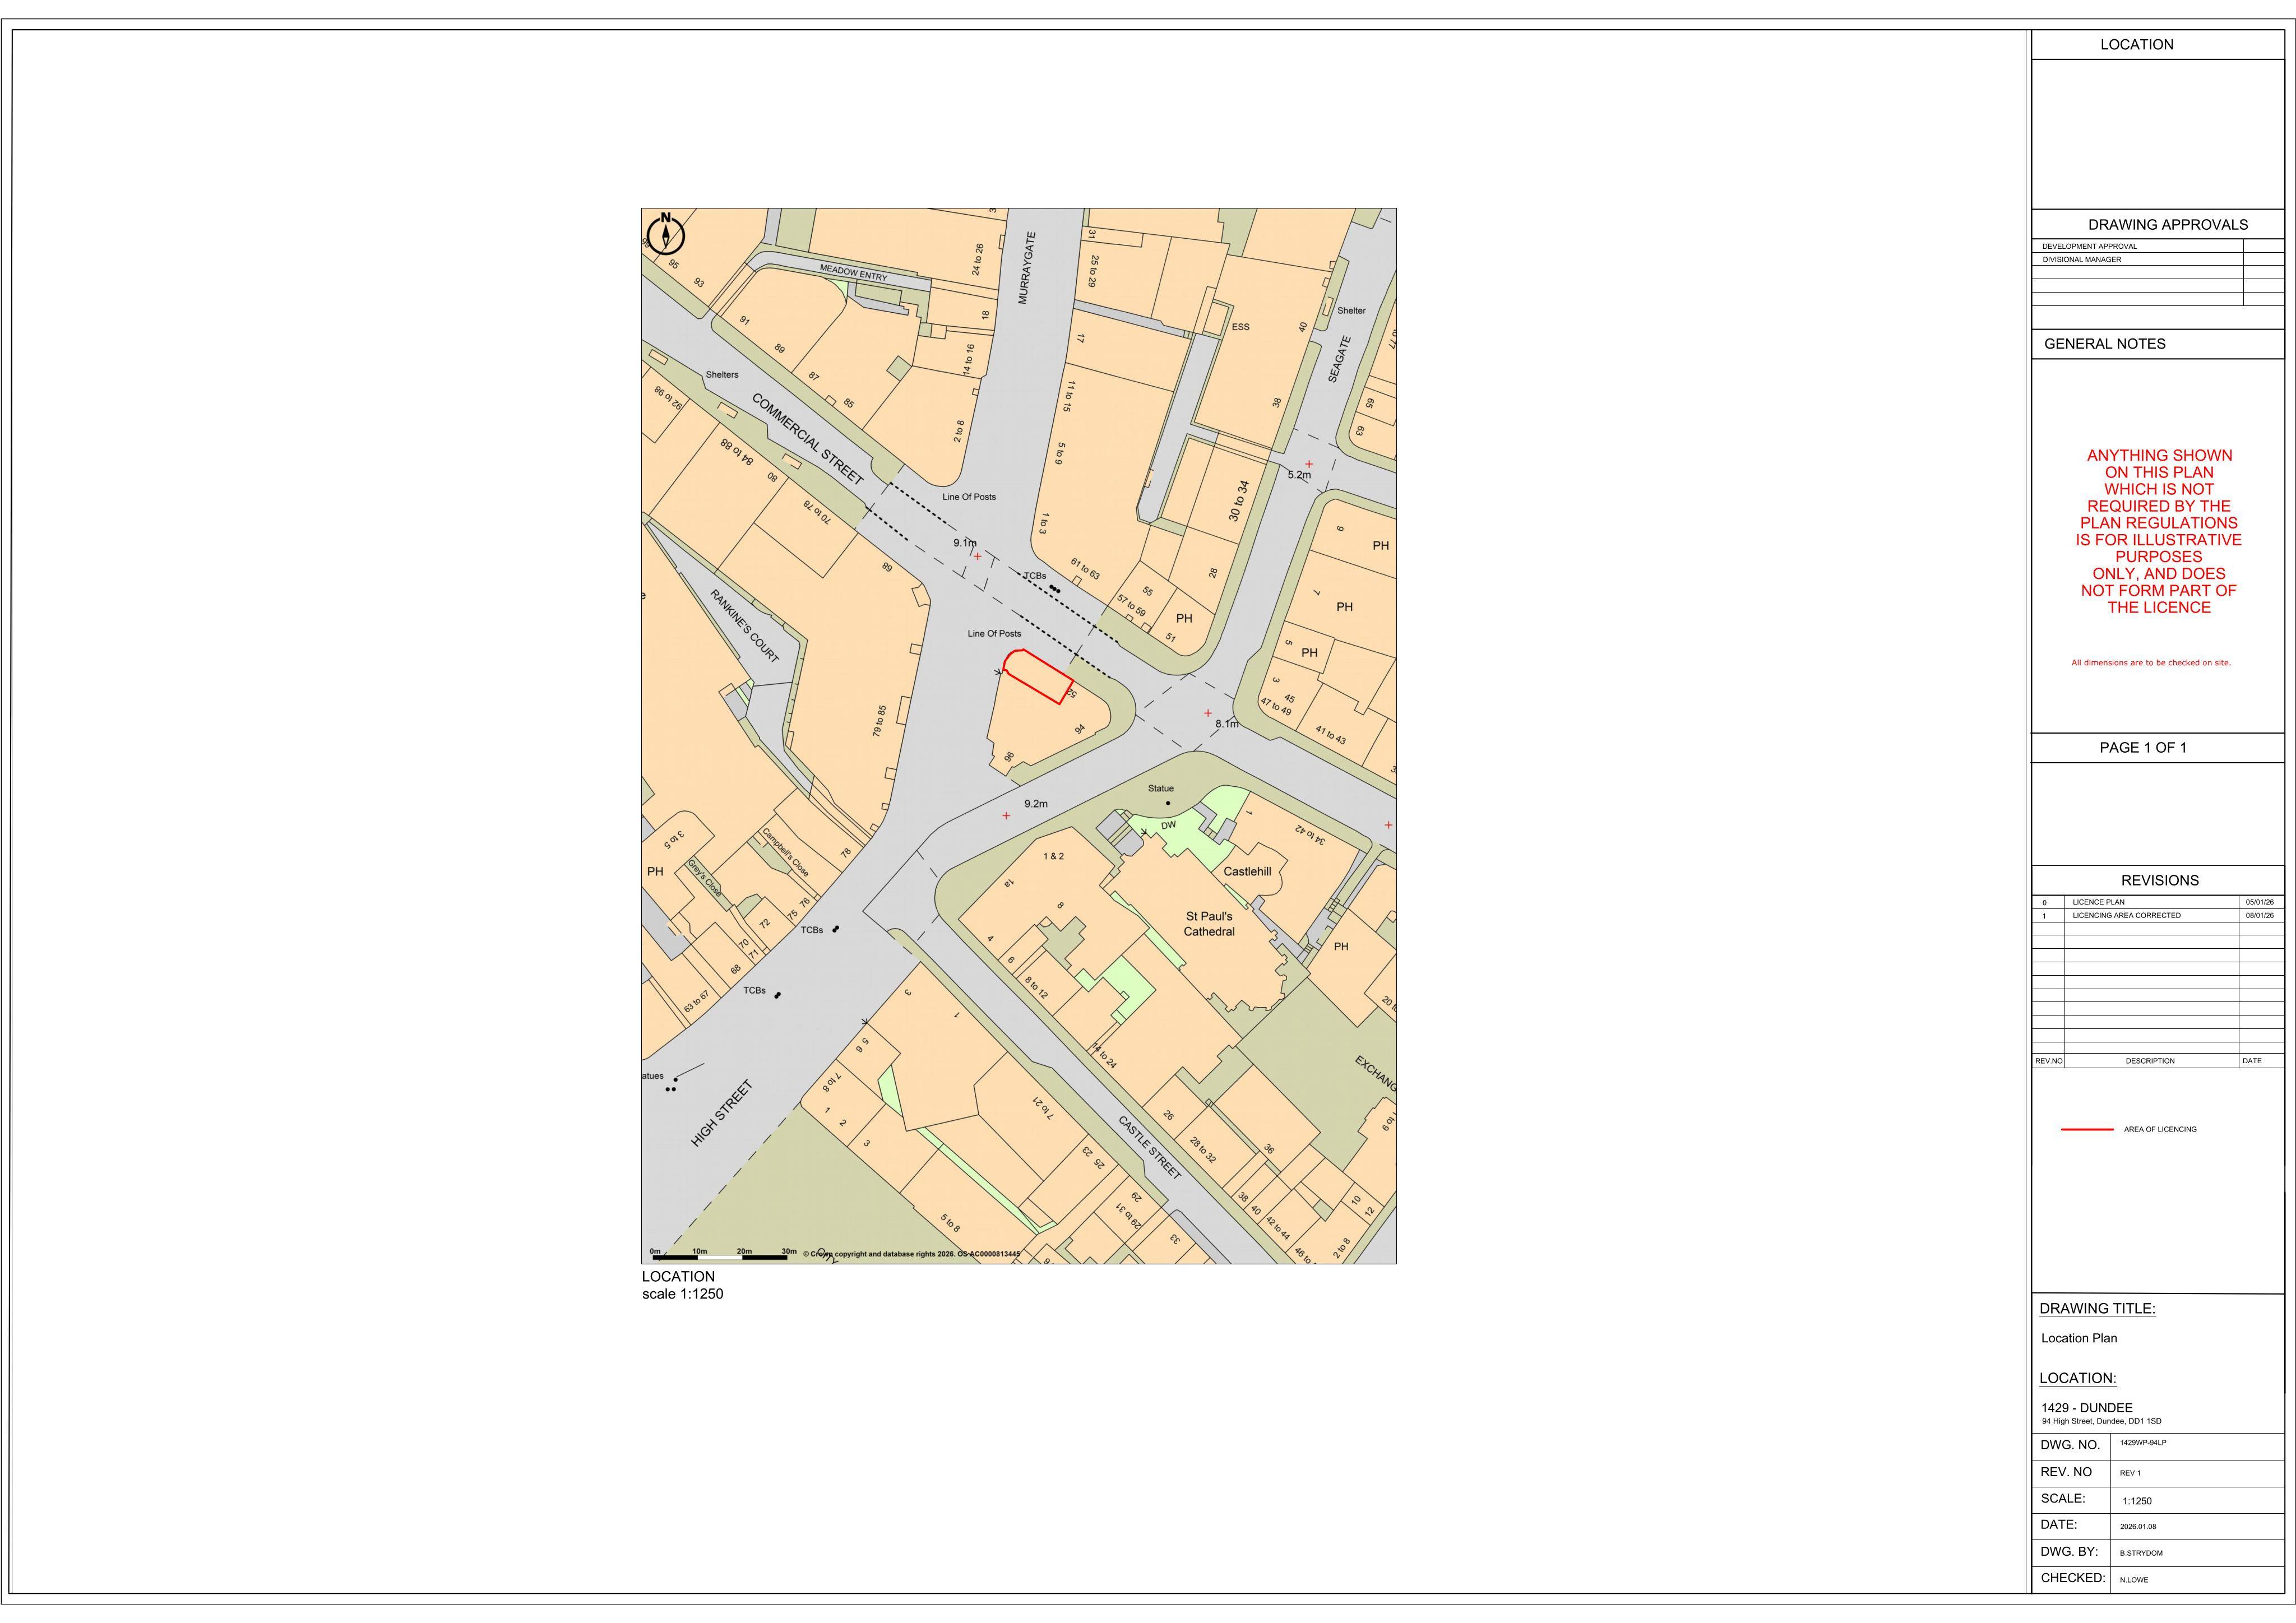
Task: Select 'St Paul's Cathedral' label
Action: pyautogui.click(x=1209, y=923)
